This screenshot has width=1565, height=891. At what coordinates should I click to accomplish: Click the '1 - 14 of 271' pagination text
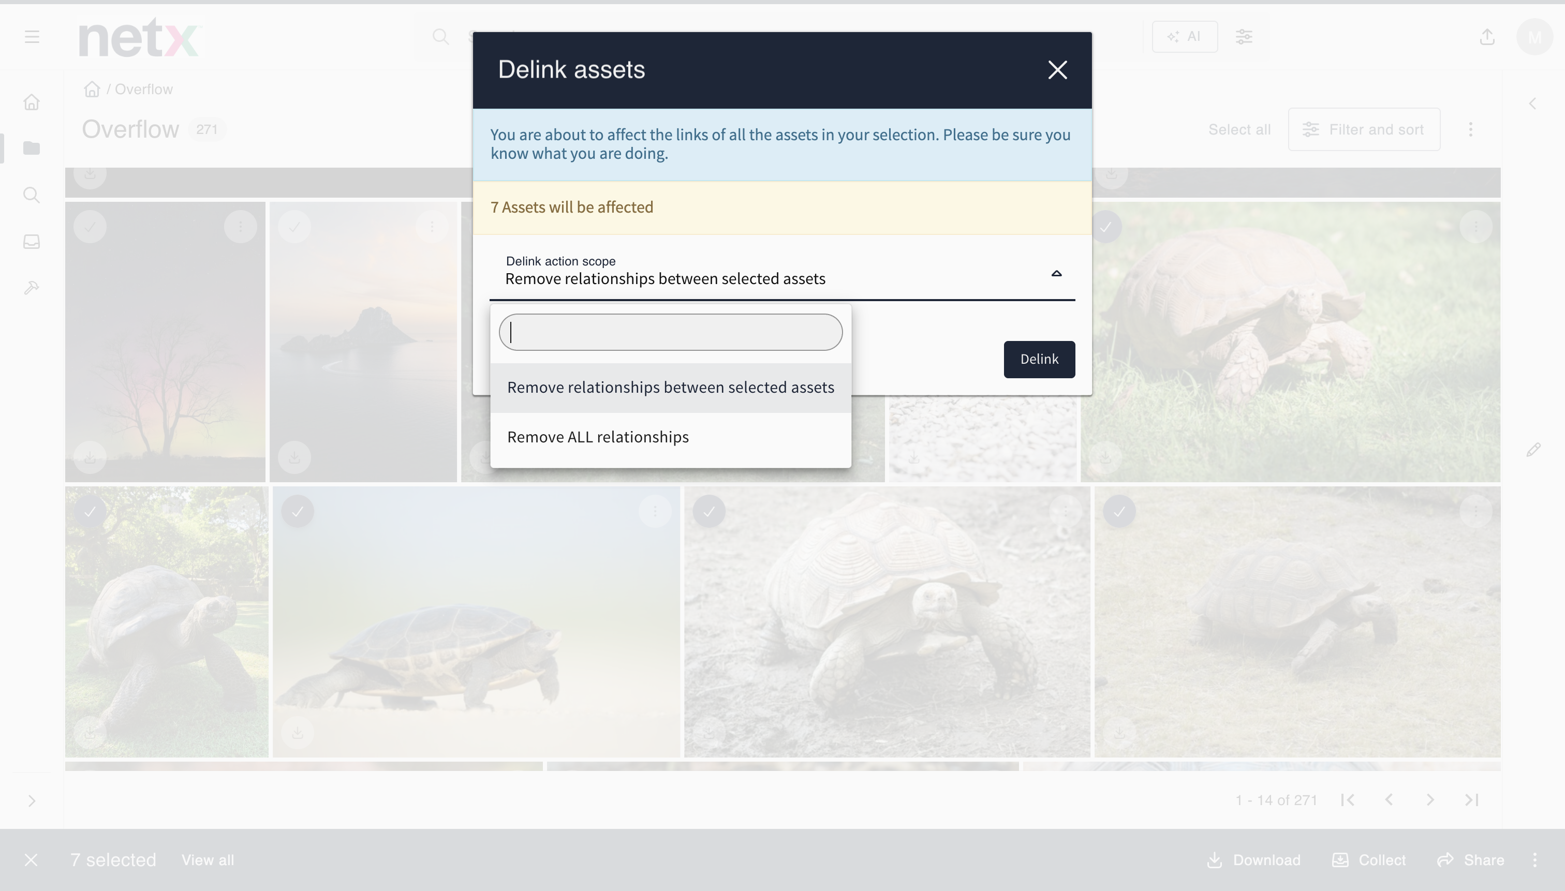pyautogui.click(x=1276, y=800)
